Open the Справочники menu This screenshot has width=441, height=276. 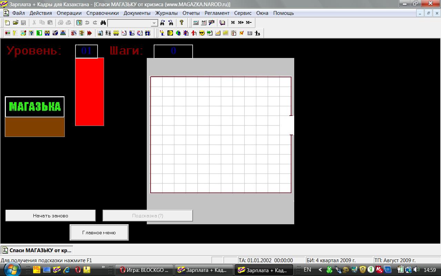click(103, 13)
